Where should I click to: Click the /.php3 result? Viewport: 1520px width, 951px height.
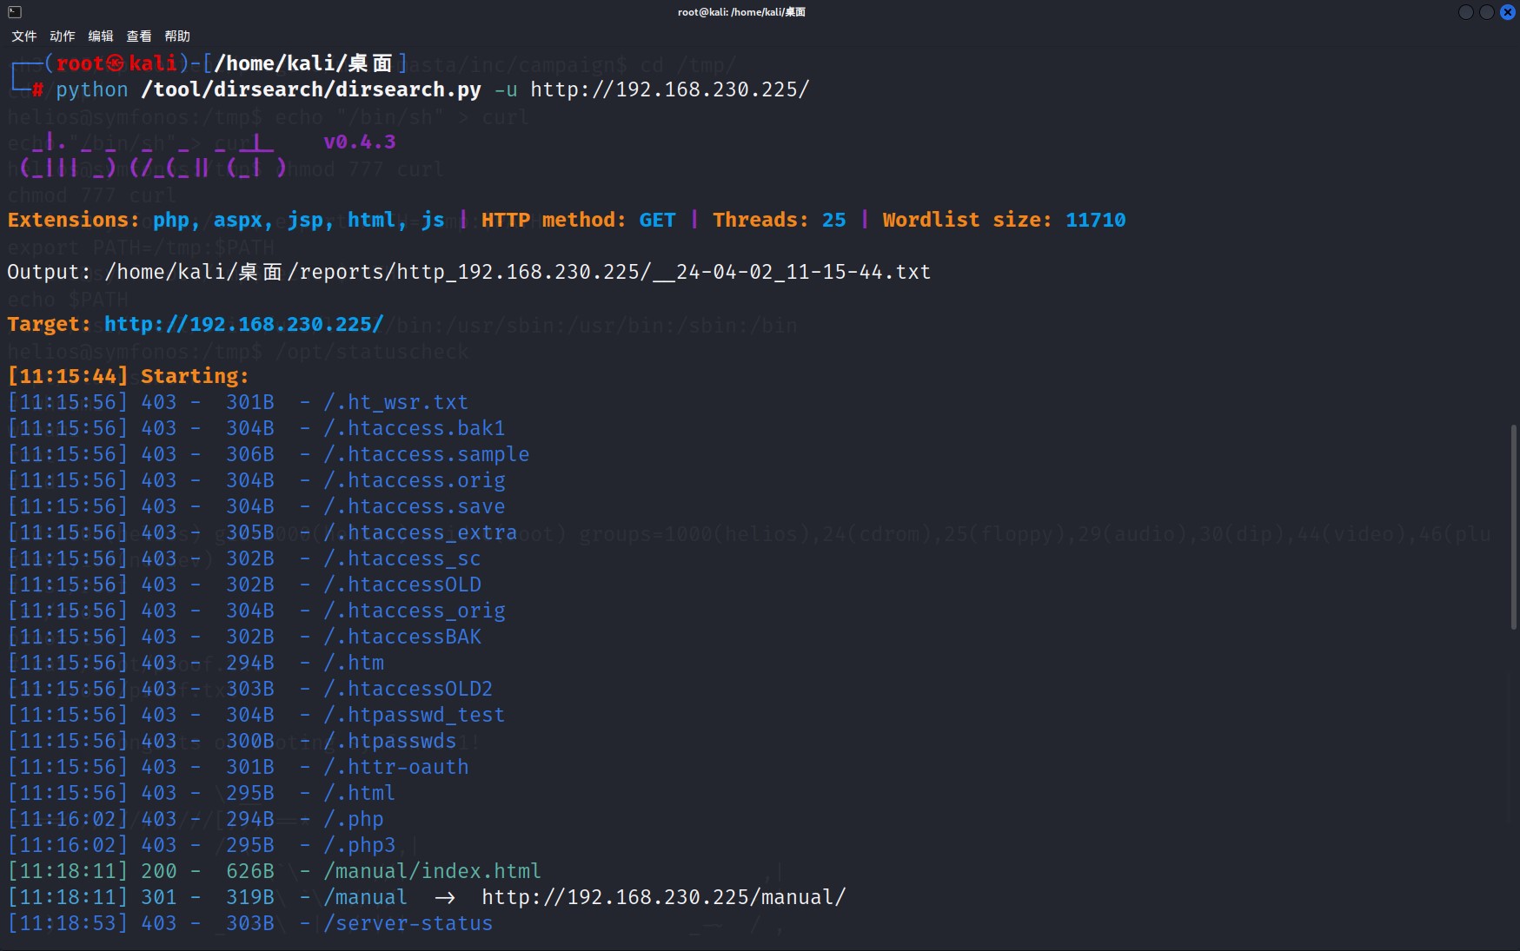(359, 845)
